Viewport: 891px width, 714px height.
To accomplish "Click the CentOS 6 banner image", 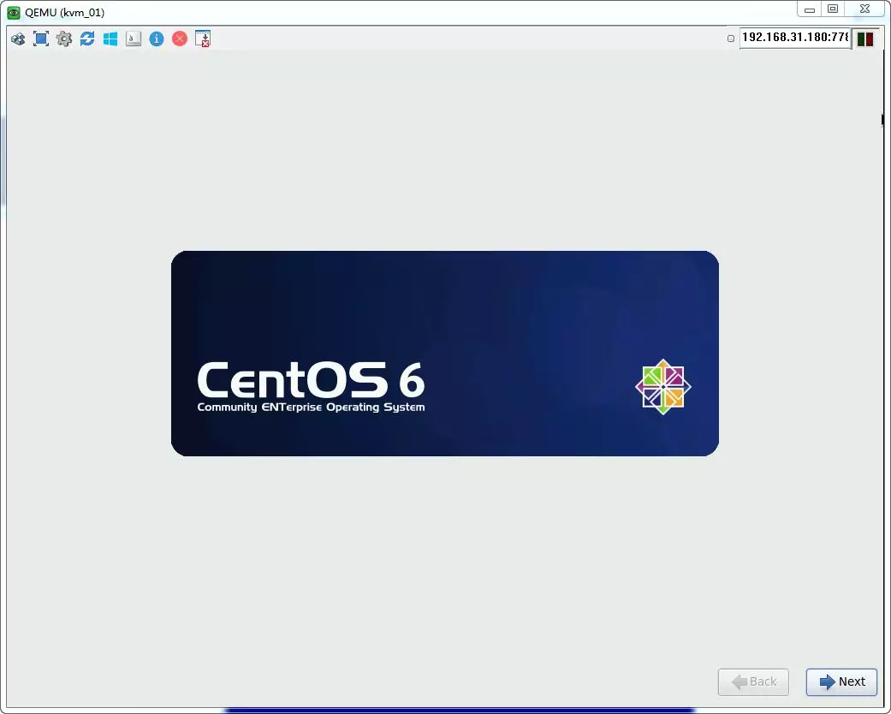I will pyautogui.click(x=445, y=353).
